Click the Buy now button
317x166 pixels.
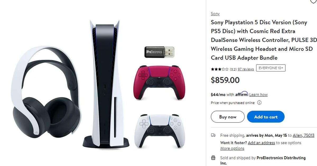point(227,117)
